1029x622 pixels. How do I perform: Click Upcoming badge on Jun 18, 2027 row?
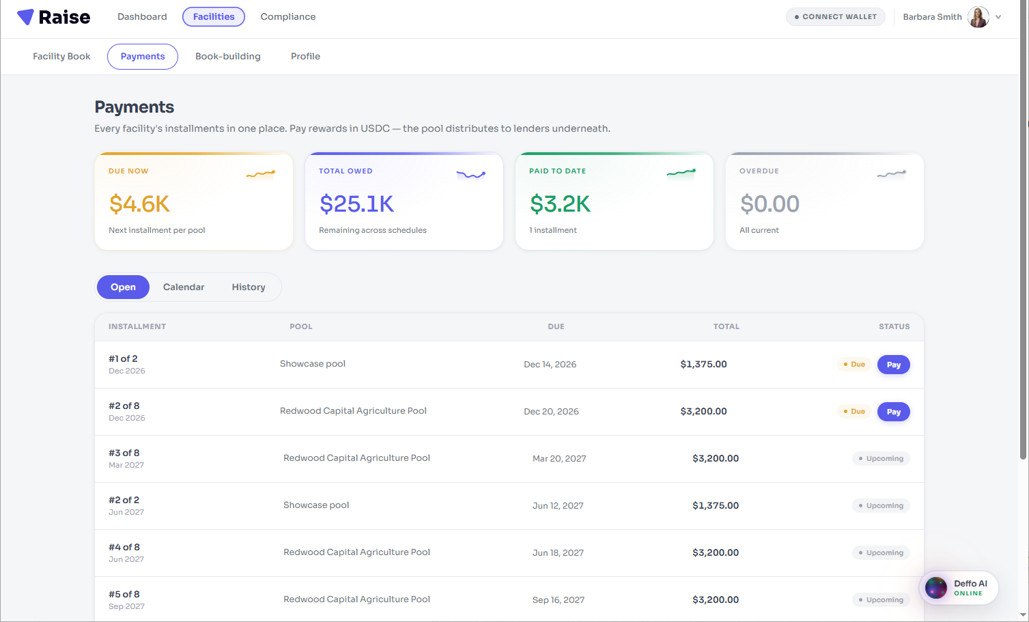pyautogui.click(x=881, y=553)
